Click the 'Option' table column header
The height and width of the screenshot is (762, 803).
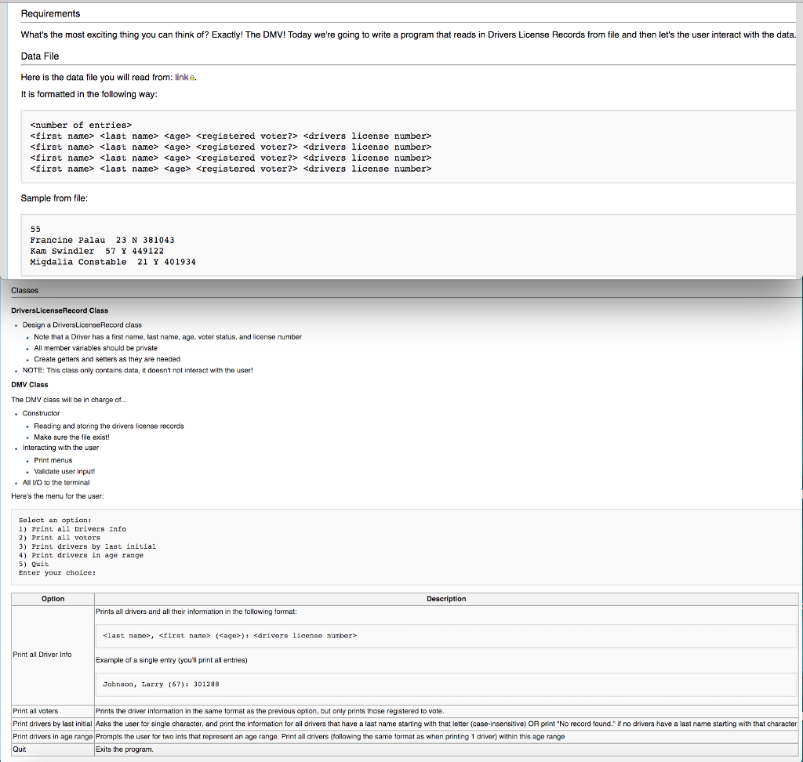53,599
